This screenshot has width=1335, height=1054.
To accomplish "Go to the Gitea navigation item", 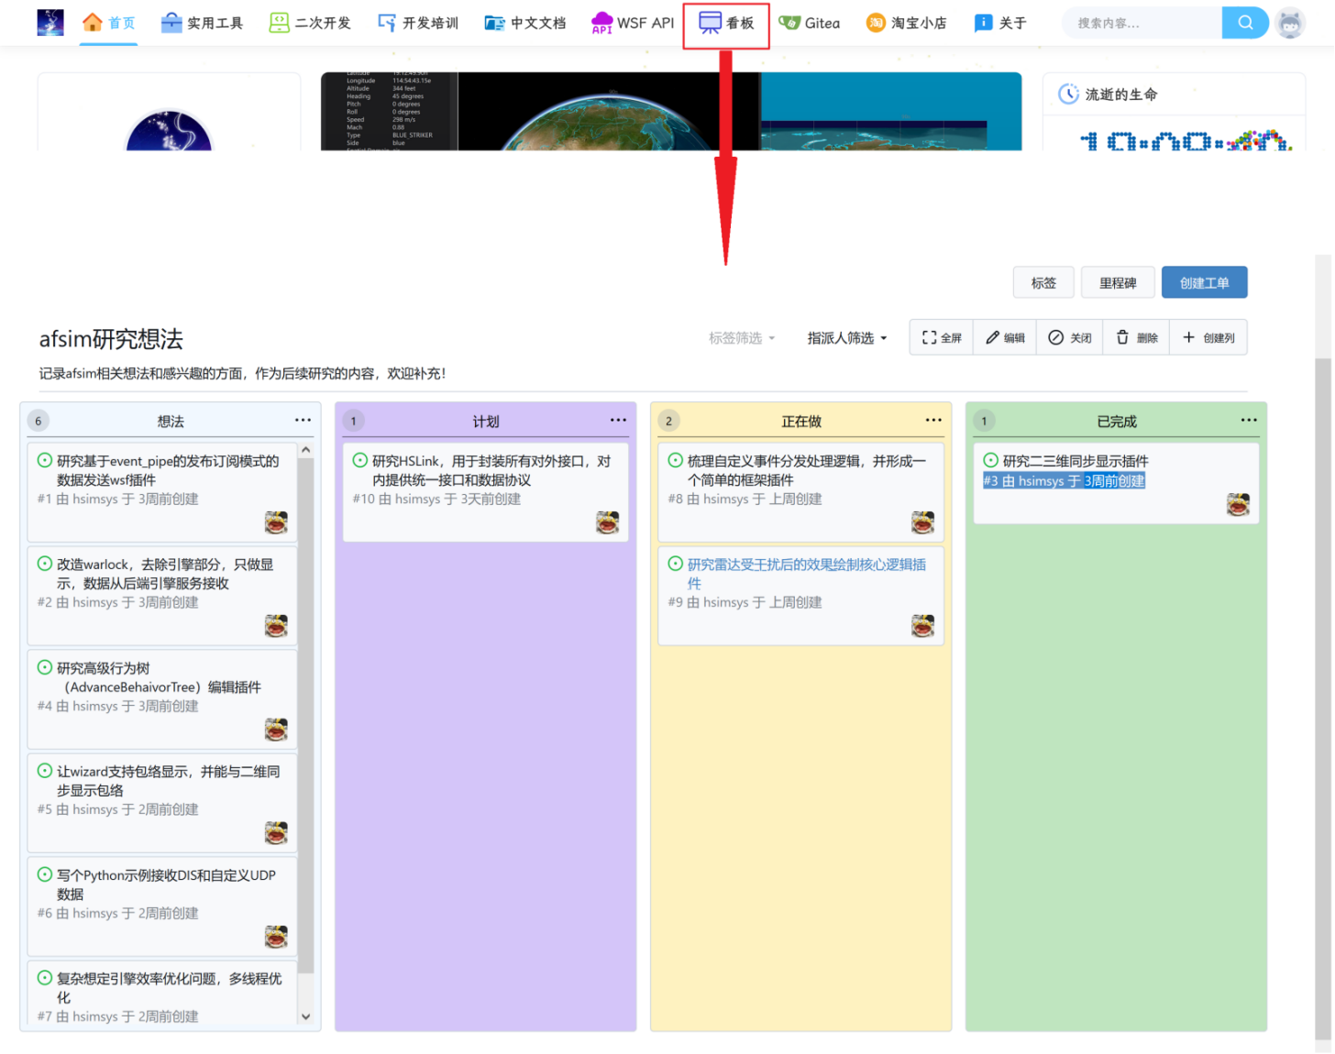I will (810, 23).
